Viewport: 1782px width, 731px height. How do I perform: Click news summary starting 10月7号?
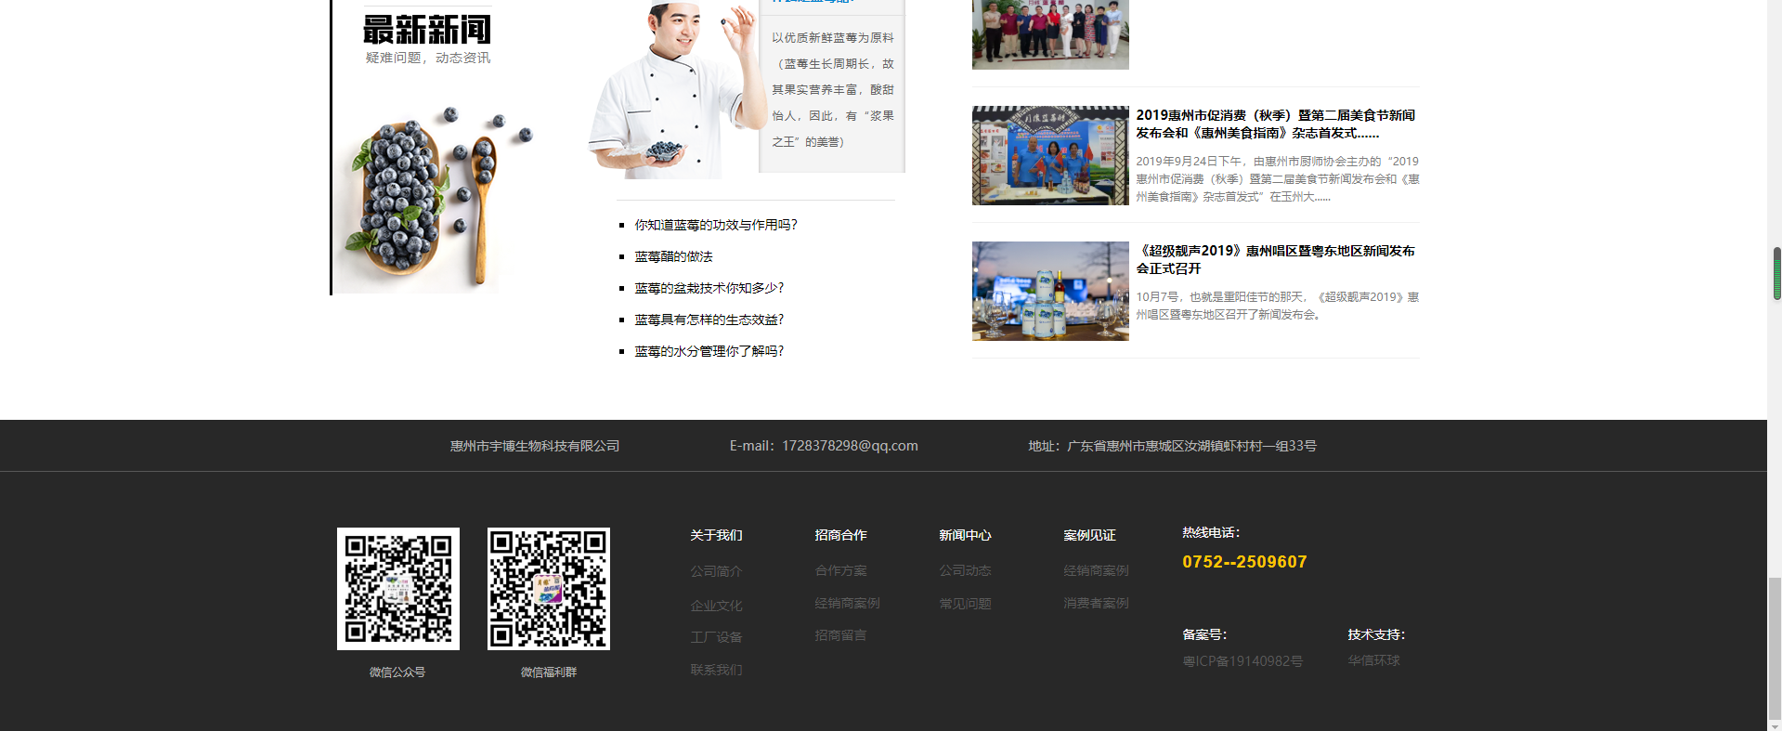(x=1277, y=306)
